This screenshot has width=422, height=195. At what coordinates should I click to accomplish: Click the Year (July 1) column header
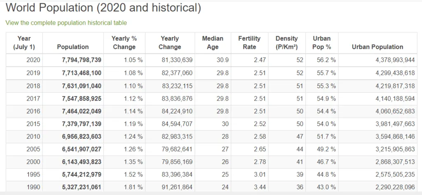pos(24,43)
